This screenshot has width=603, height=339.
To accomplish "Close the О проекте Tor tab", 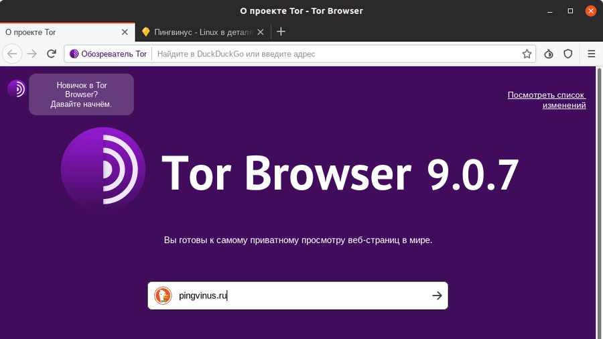I will [125, 32].
